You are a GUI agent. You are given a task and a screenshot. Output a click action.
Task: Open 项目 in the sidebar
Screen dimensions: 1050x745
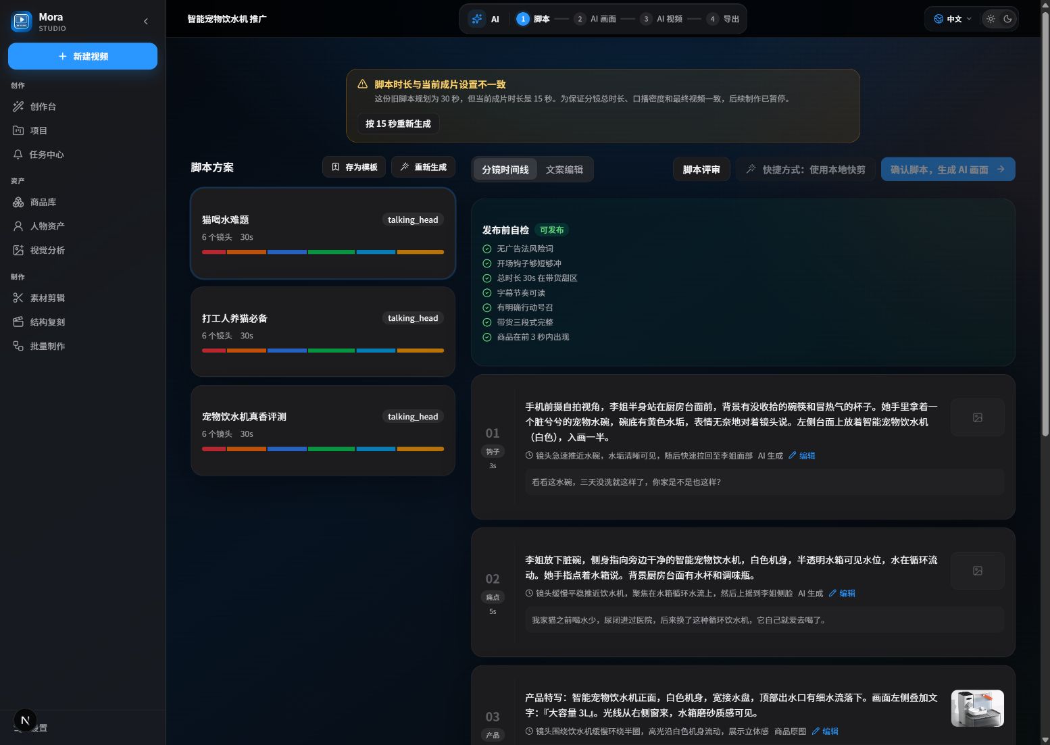(82, 130)
